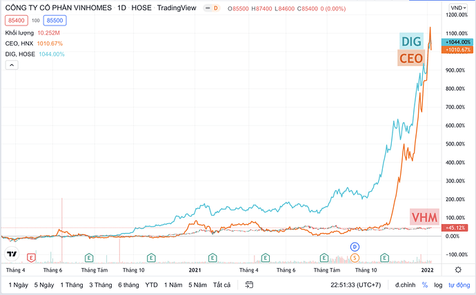Toggle the percent scale button

click(x=425, y=285)
